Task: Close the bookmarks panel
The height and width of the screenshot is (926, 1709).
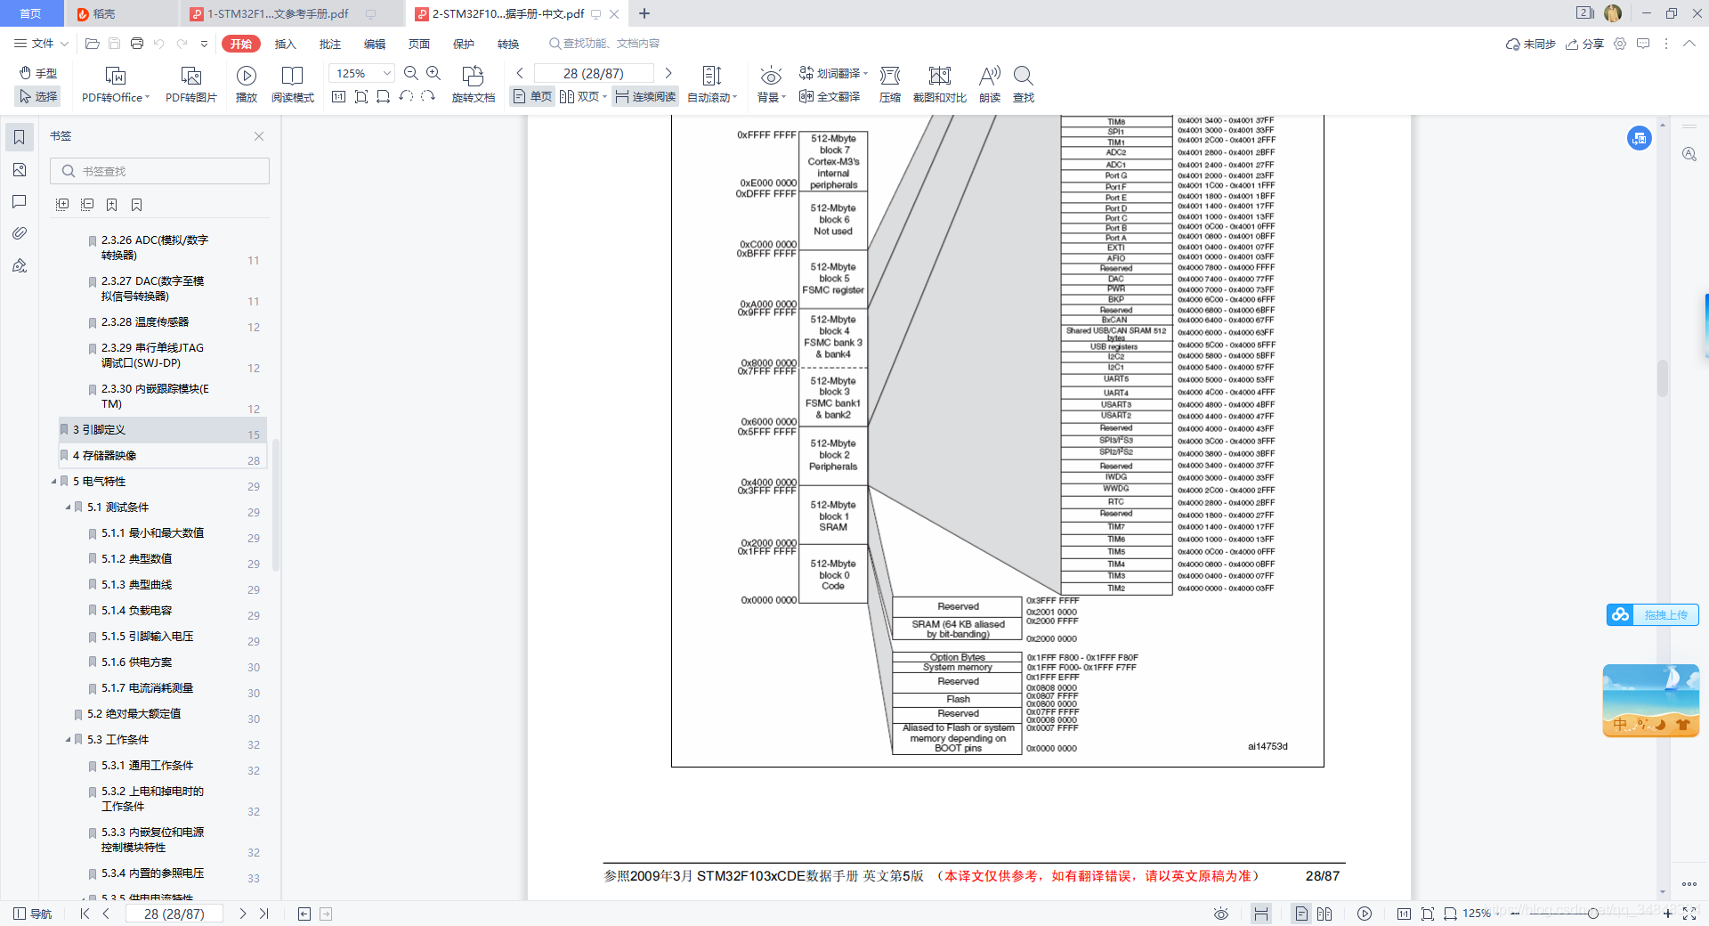Action: click(x=259, y=136)
